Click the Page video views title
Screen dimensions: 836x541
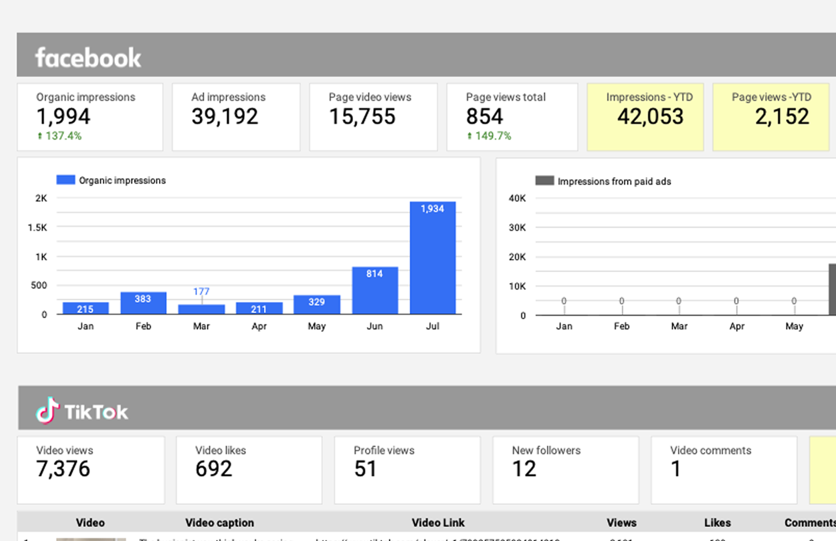point(370,97)
